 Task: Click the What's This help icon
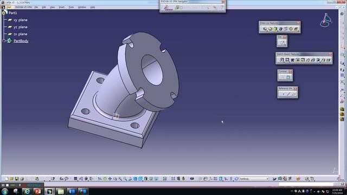(53, 179)
